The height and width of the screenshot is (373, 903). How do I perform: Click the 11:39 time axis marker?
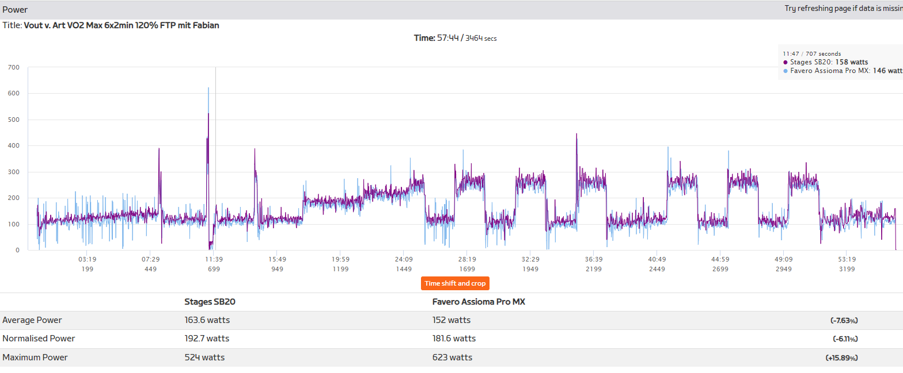point(214,259)
